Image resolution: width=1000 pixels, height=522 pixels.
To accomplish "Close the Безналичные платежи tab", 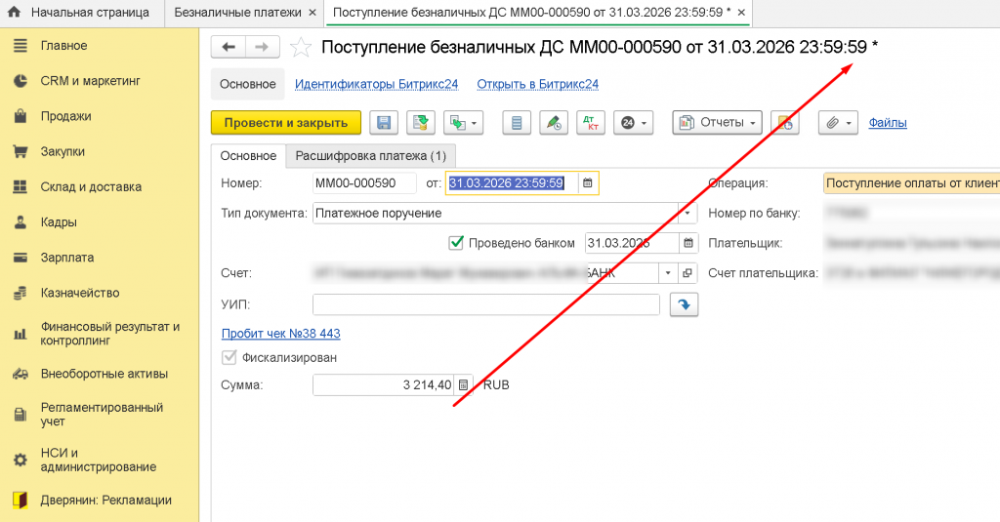I will (x=312, y=12).
